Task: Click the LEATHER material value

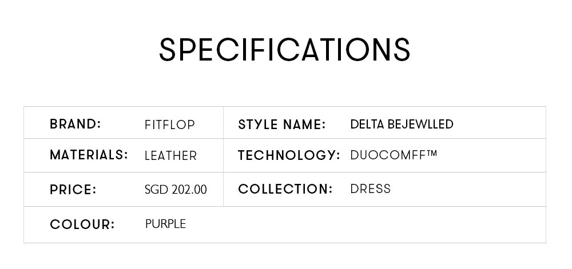Action: (170, 156)
